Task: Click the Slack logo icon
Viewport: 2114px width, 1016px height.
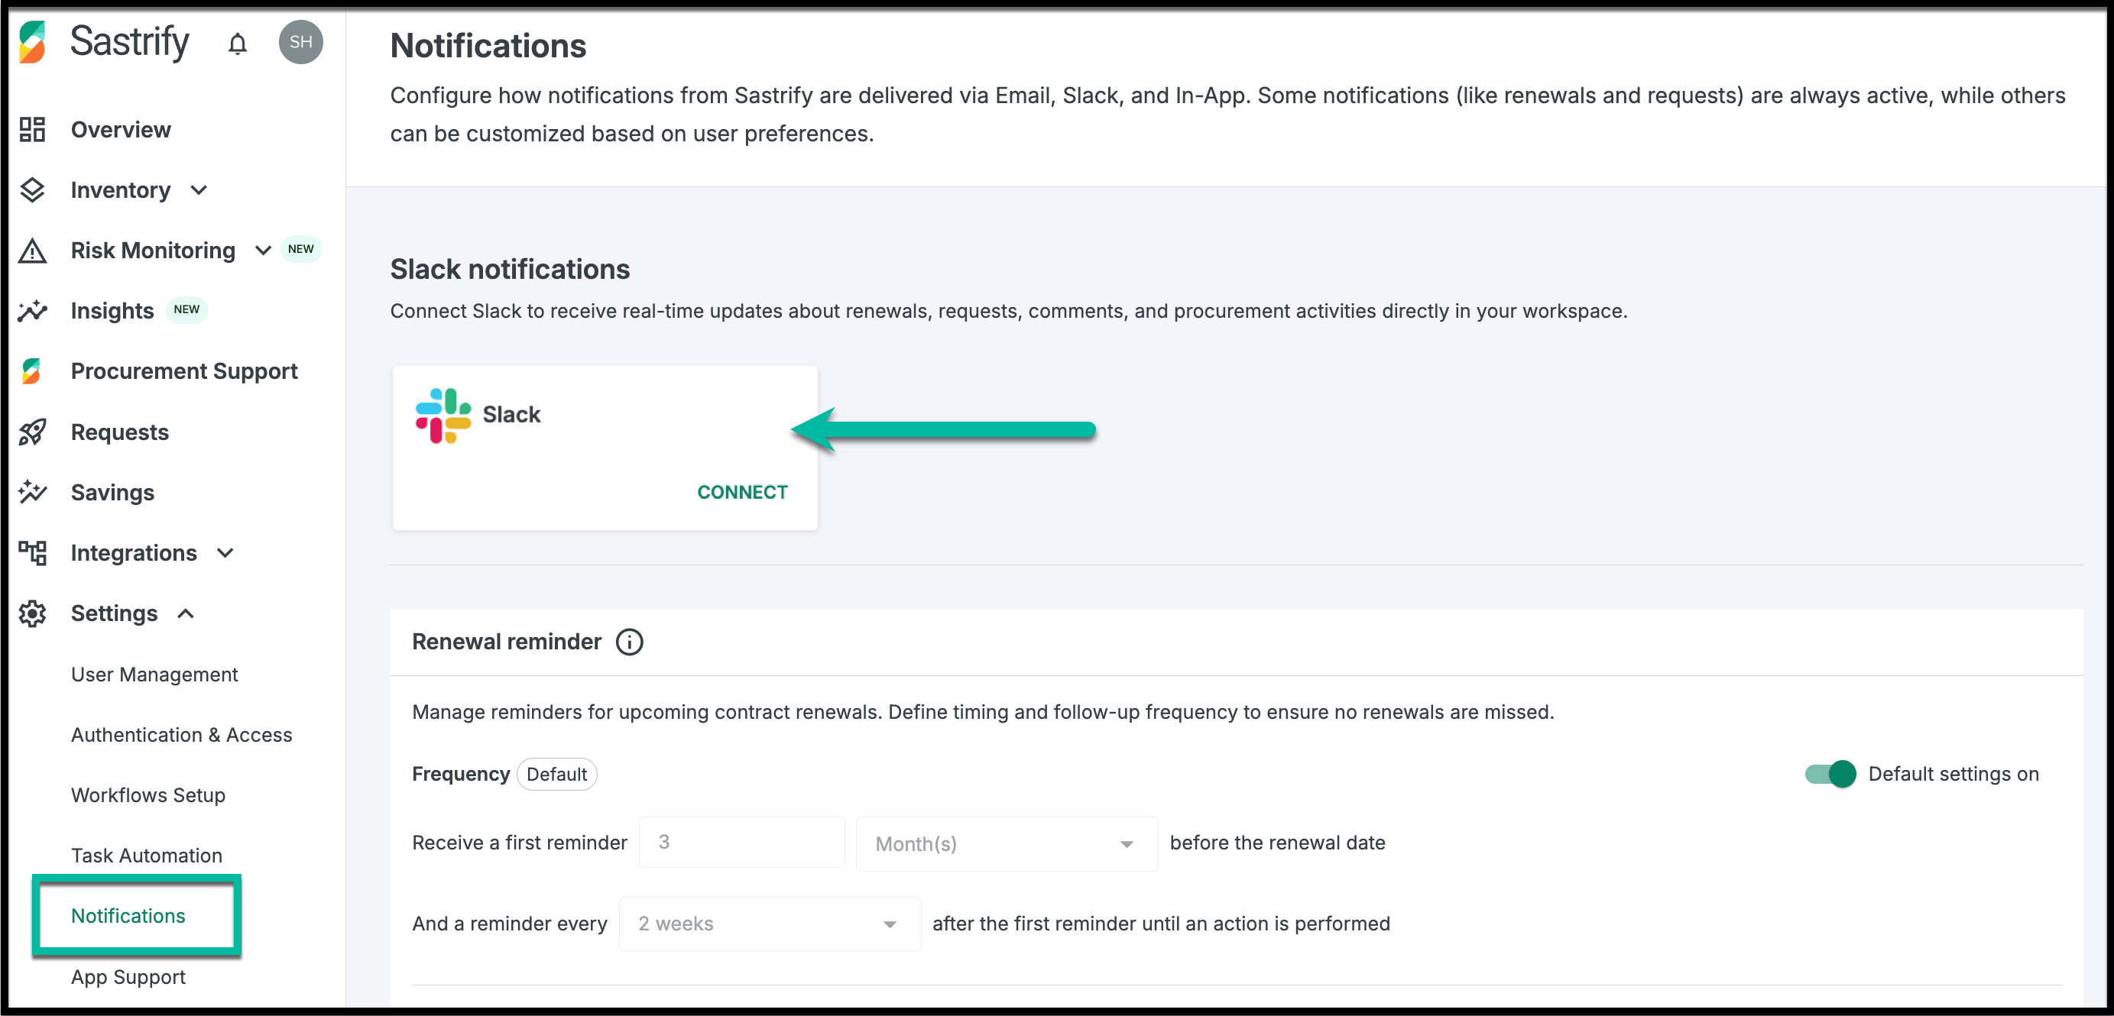Action: coord(443,416)
